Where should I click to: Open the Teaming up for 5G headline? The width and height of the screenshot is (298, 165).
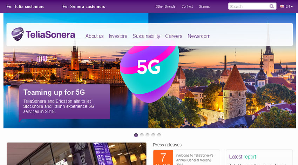[x=54, y=92]
